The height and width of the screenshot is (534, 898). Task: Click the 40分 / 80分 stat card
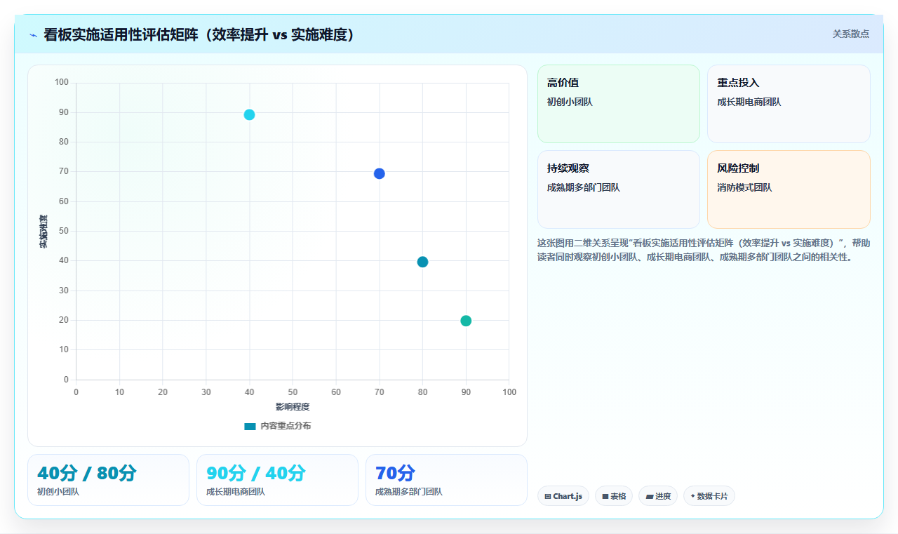(x=108, y=480)
